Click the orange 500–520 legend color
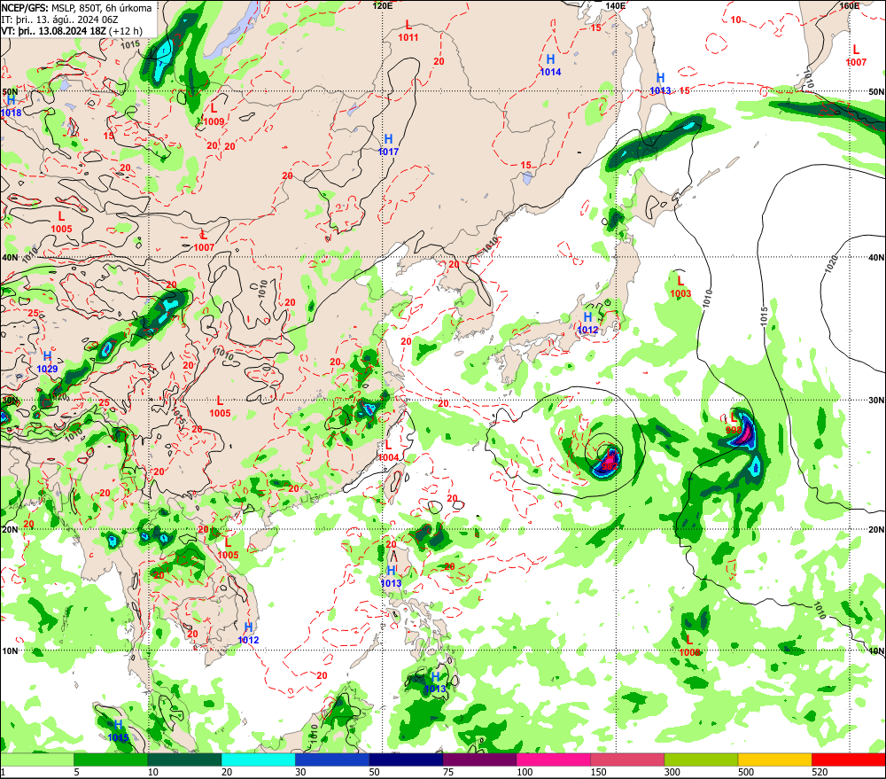The image size is (886, 779). pos(775,760)
